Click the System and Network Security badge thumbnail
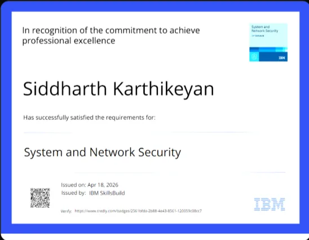This screenshot has width=309, height=240. coord(268,42)
